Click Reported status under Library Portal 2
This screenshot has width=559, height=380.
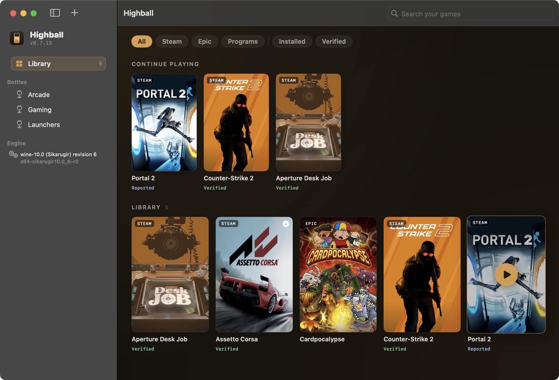click(479, 349)
